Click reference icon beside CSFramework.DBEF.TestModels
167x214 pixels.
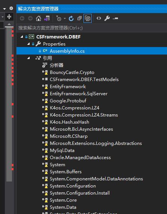click(45, 79)
